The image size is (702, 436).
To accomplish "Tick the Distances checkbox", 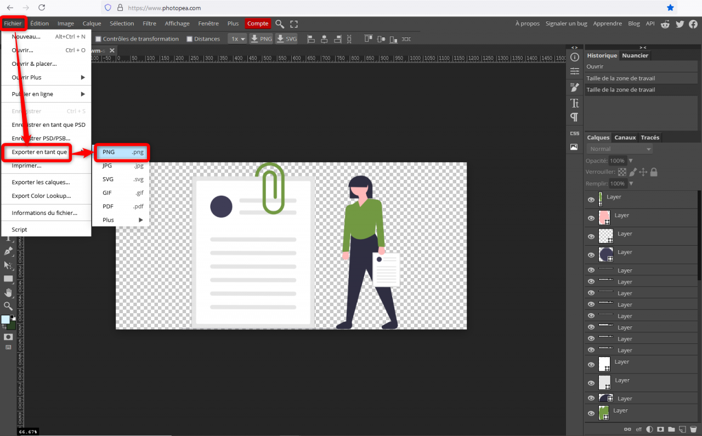I will [x=189, y=39].
